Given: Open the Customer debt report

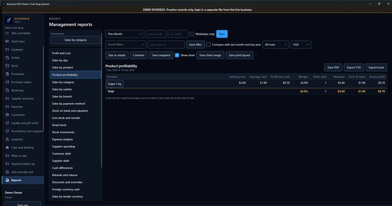Looking at the screenshot, I should (75, 153).
